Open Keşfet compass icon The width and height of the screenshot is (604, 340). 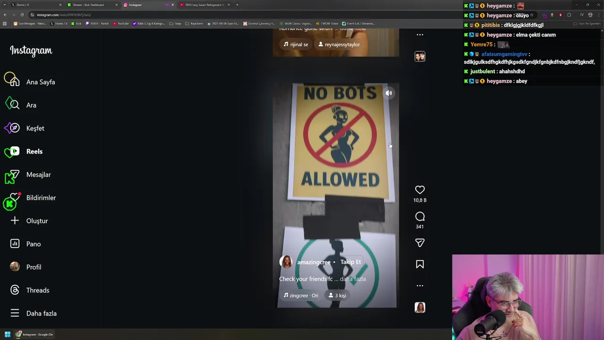coord(15,128)
